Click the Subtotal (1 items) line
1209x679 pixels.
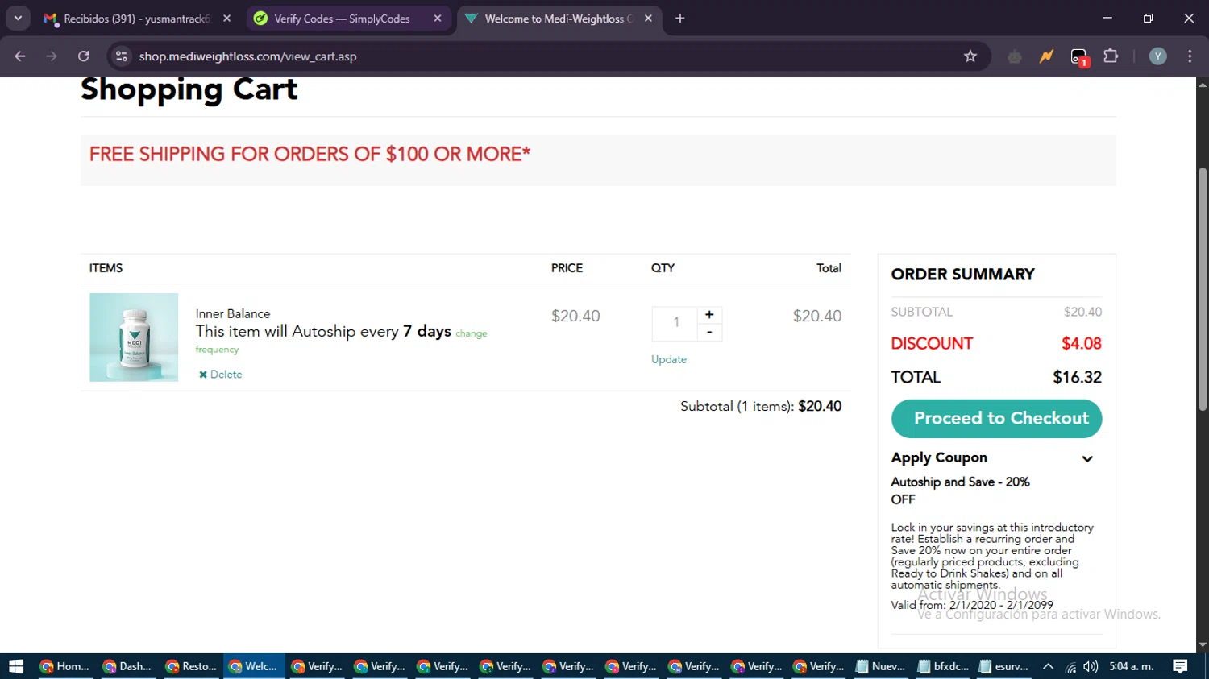click(x=761, y=406)
